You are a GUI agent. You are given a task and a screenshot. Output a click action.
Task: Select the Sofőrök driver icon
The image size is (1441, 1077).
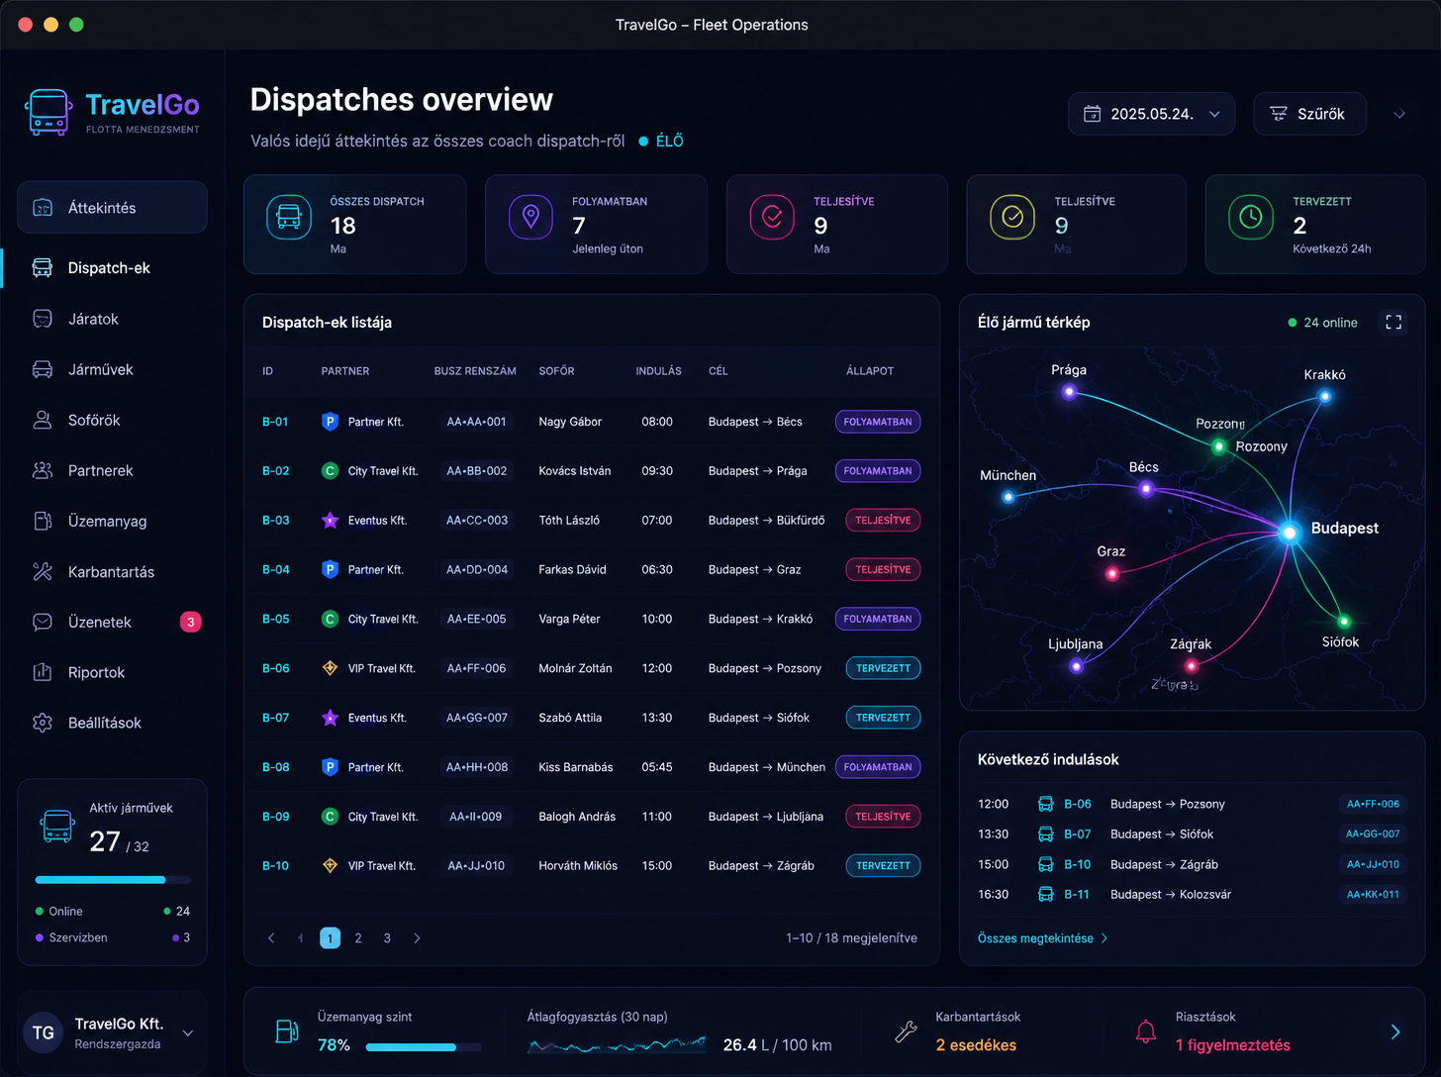pyautogui.click(x=43, y=420)
